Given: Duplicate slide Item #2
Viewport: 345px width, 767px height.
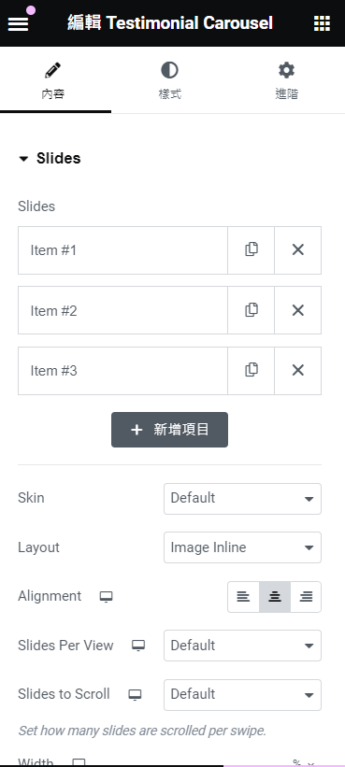Looking at the screenshot, I should [252, 310].
